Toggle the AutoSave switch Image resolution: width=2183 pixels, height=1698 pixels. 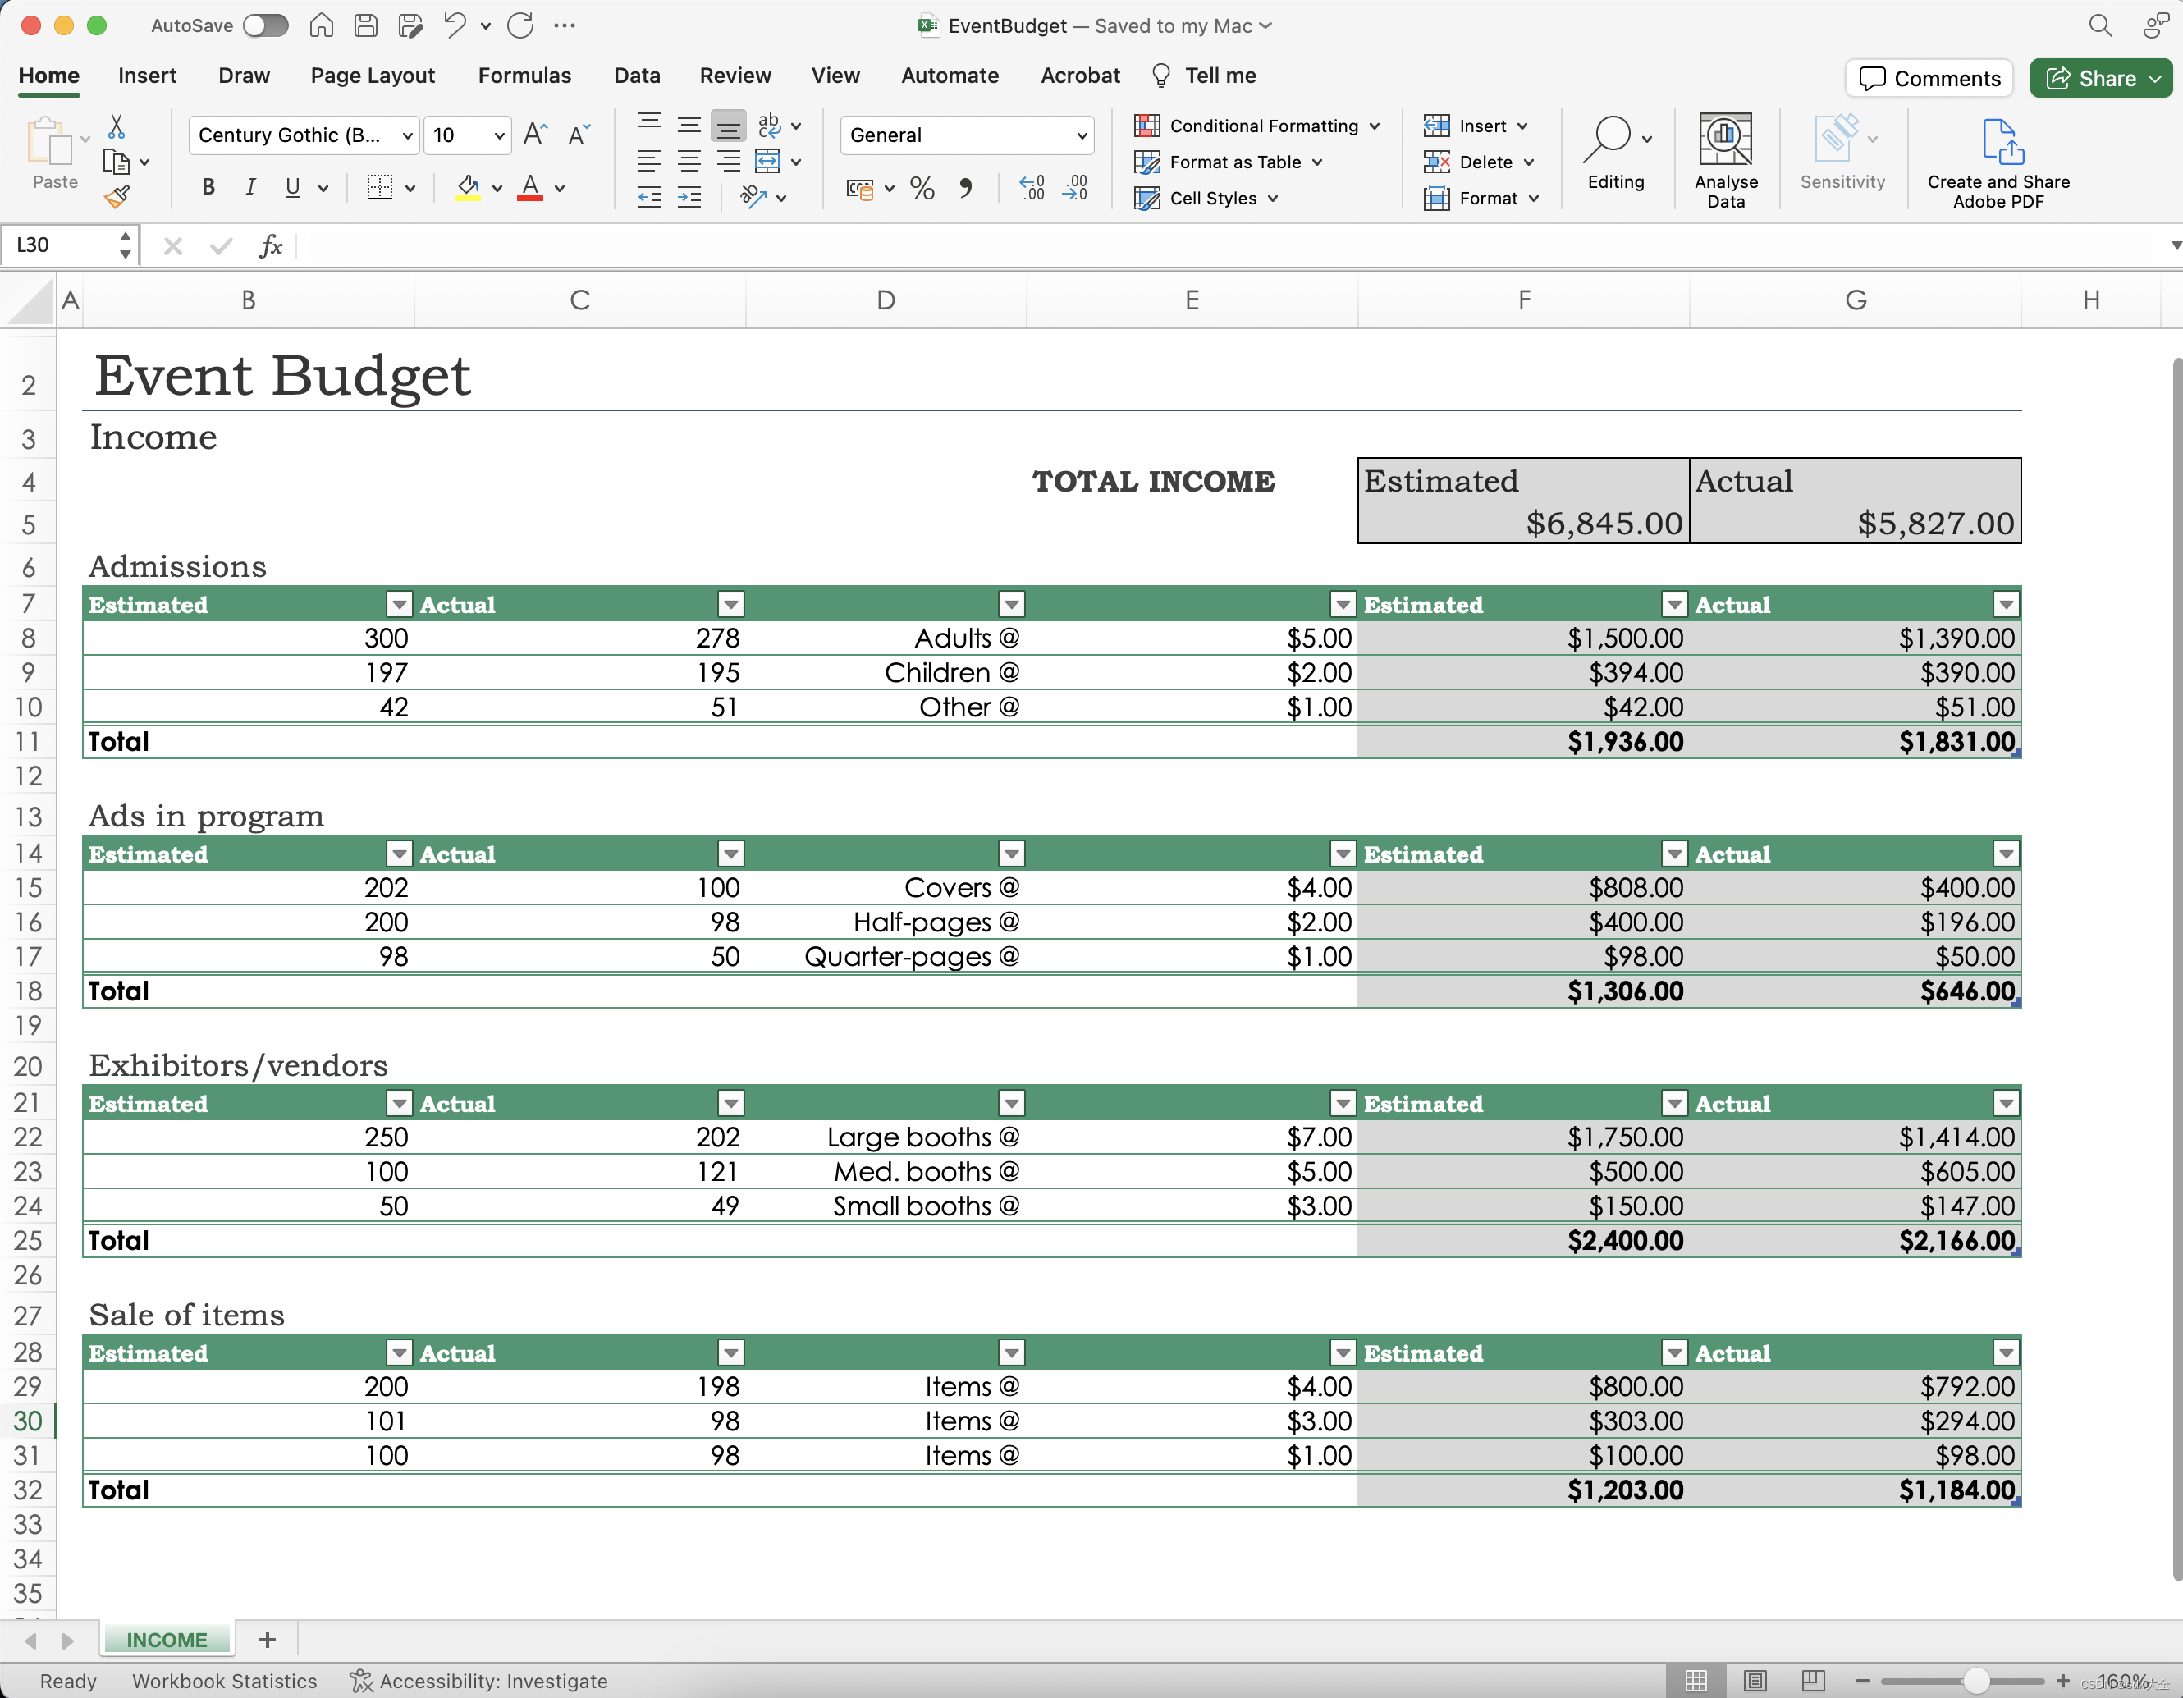coord(266,25)
